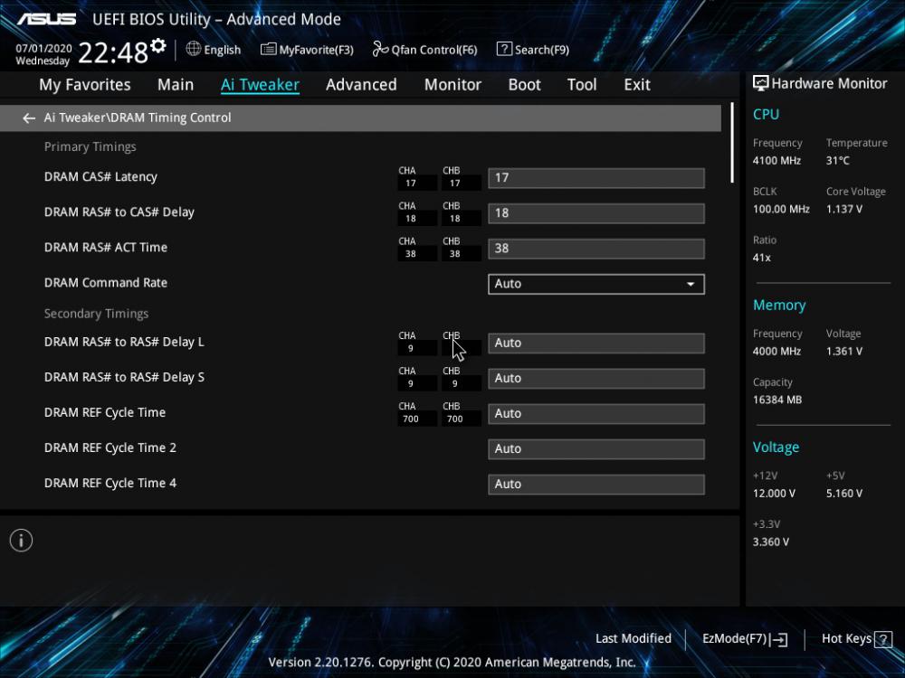Click the +3.3V 3.360 V reading
The height and width of the screenshot is (678, 905).
tap(770, 541)
